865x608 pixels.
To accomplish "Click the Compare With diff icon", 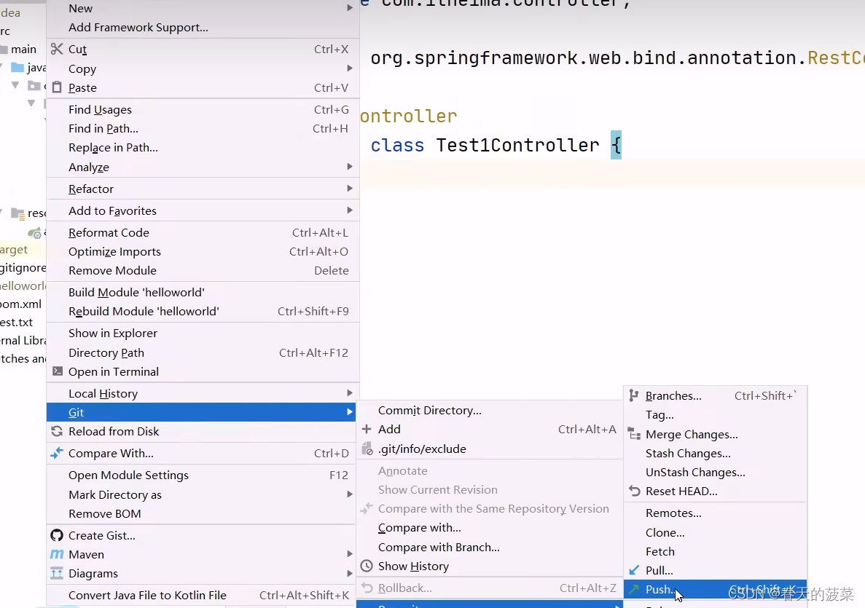I will [57, 453].
